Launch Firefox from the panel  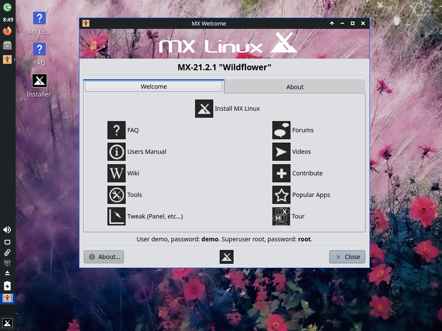[x=7, y=31]
